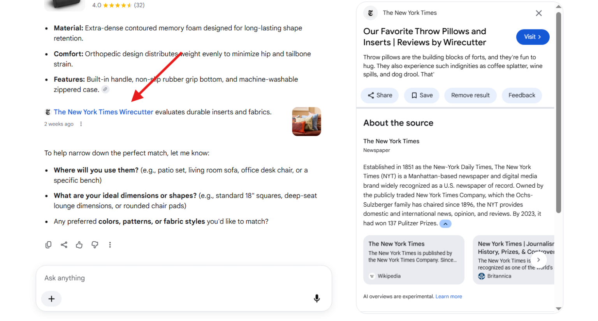Click the plus icon in the Ask anything box

click(51, 299)
